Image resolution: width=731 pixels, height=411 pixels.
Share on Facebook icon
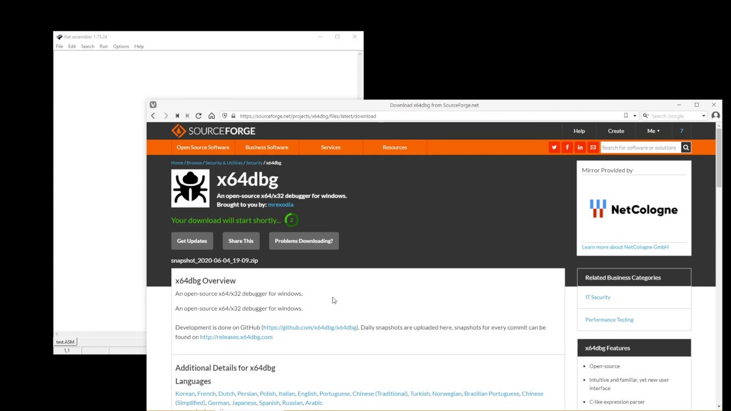567,147
